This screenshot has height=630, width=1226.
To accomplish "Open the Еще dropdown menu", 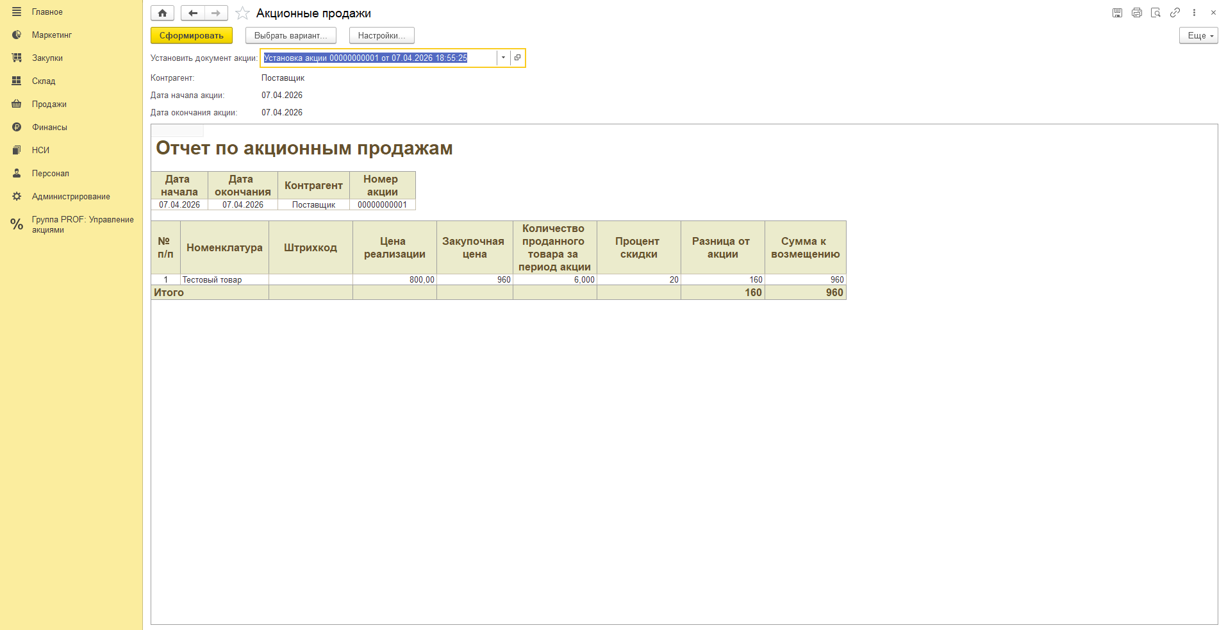I will [x=1198, y=36].
